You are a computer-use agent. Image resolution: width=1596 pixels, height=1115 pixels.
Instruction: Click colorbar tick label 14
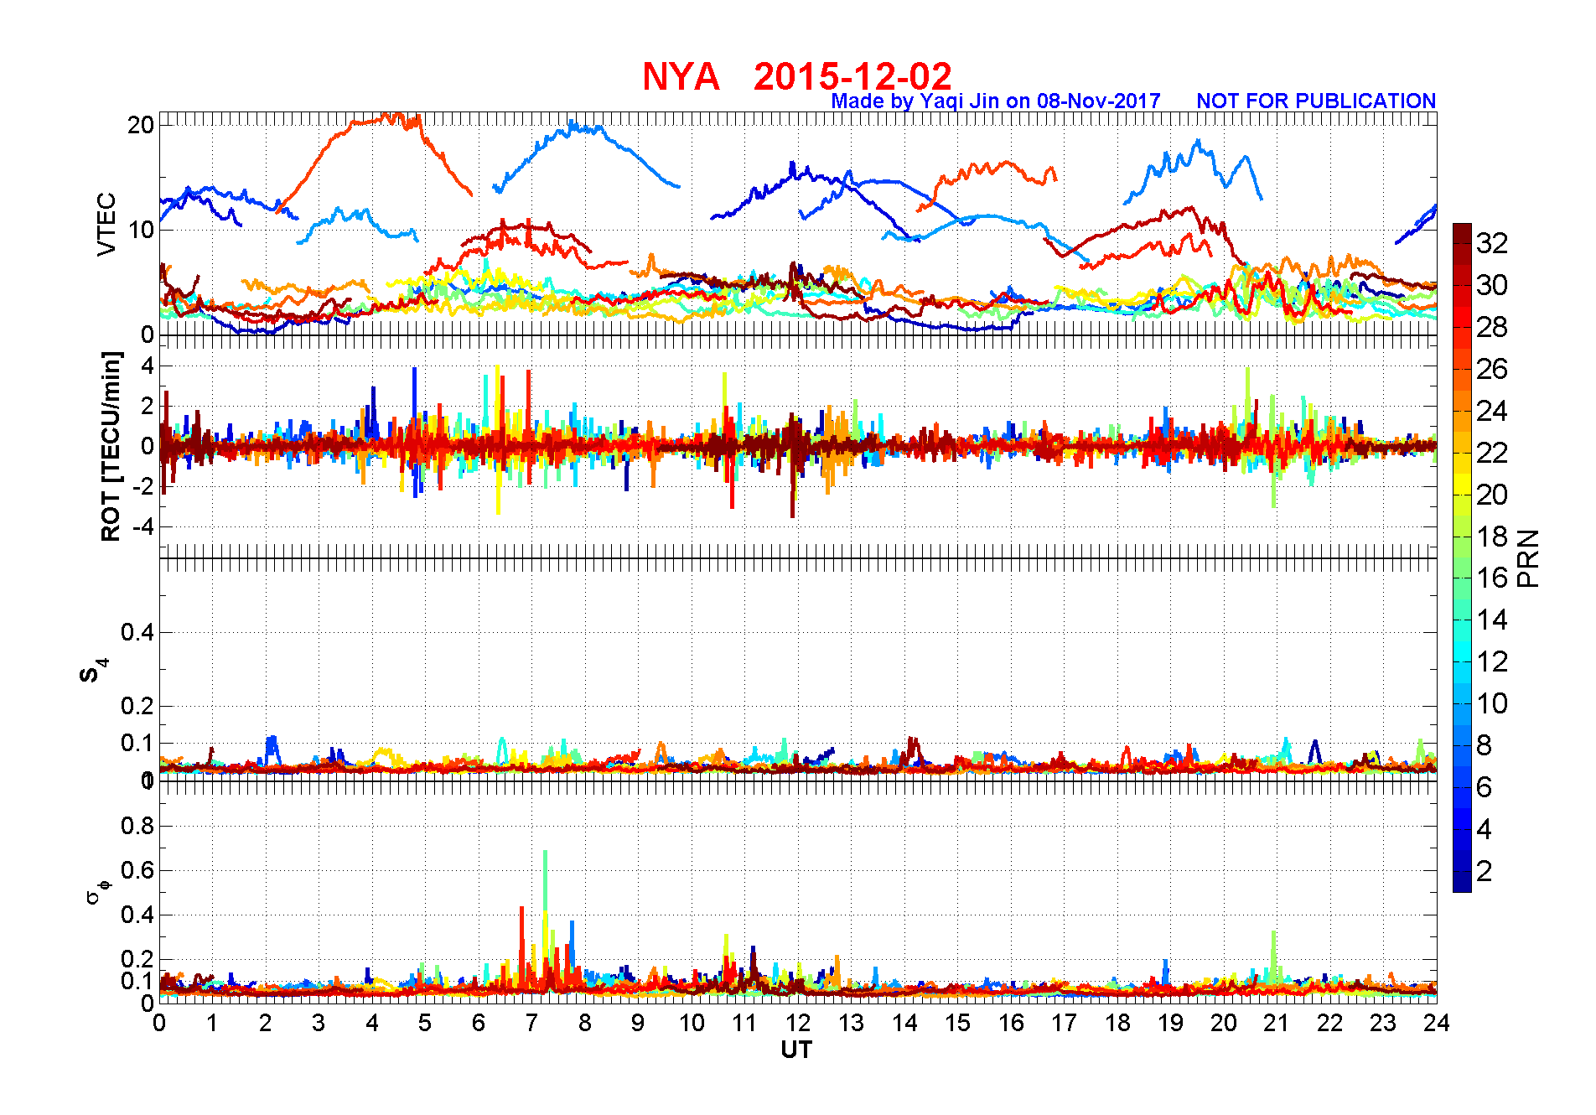(x=1492, y=620)
